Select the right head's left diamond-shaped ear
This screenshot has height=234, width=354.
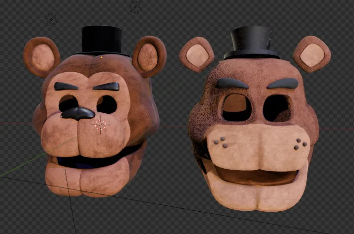click(197, 55)
